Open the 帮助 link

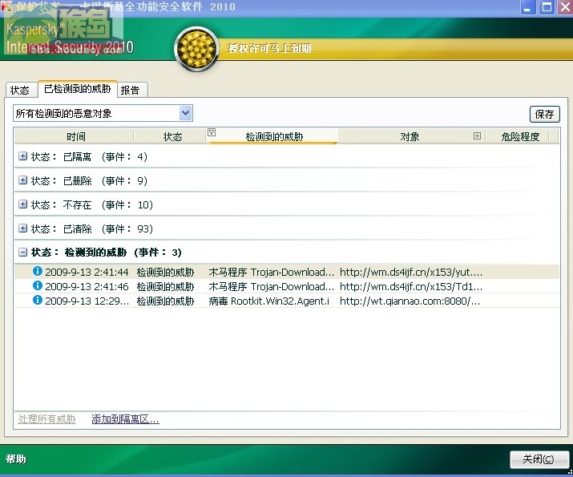coord(16,459)
